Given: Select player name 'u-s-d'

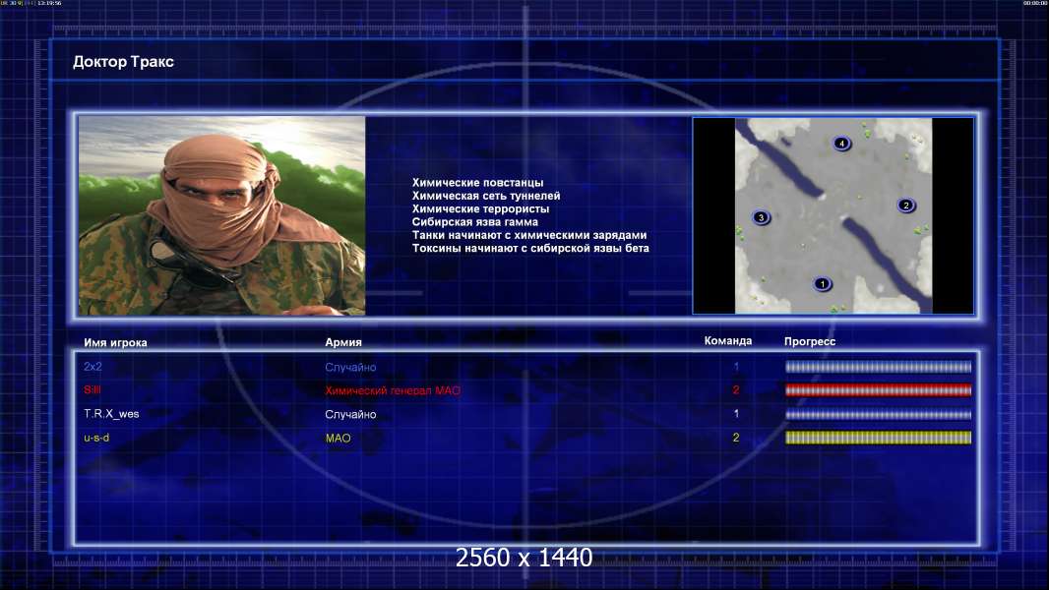Looking at the screenshot, I should [x=96, y=438].
